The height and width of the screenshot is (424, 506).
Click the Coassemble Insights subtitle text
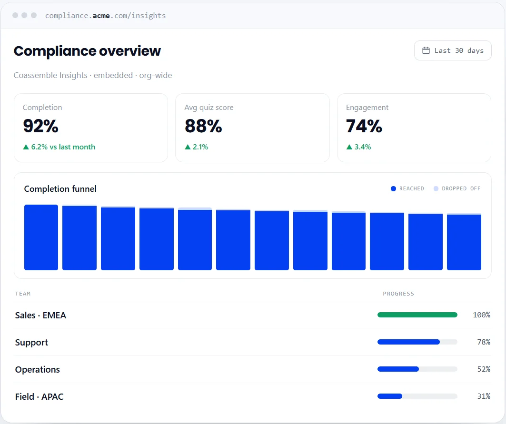(x=93, y=75)
